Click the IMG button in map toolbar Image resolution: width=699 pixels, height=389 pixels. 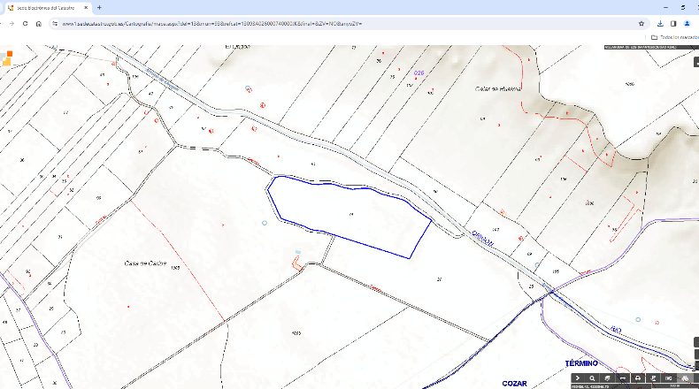pos(668,378)
